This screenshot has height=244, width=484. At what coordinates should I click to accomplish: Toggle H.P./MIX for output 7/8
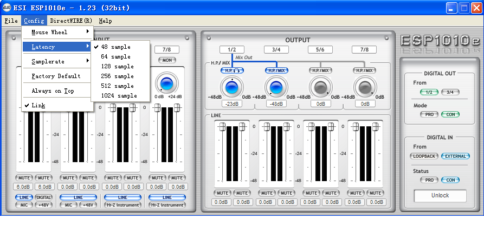(365, 70)
